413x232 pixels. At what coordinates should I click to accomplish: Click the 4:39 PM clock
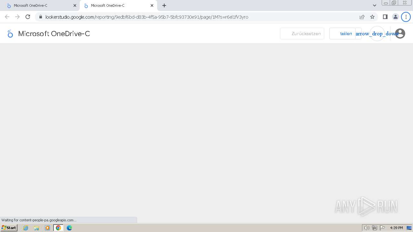tap(396, 228)
